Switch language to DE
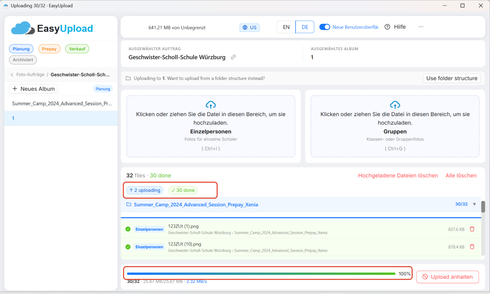This screenshot has width=490, height=294. click(x=305, y=27)
